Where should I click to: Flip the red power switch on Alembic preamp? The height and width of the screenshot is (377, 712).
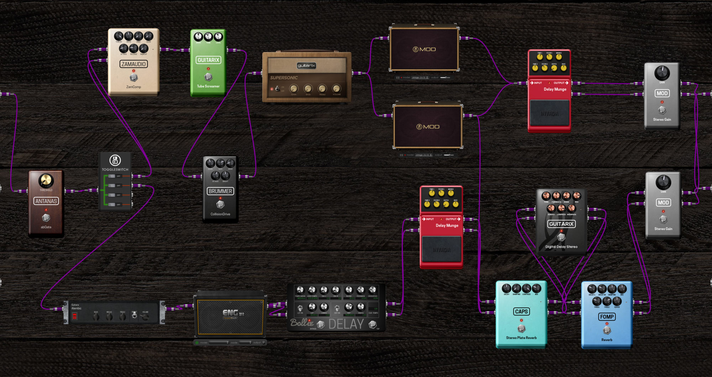[x=75, y=316]
